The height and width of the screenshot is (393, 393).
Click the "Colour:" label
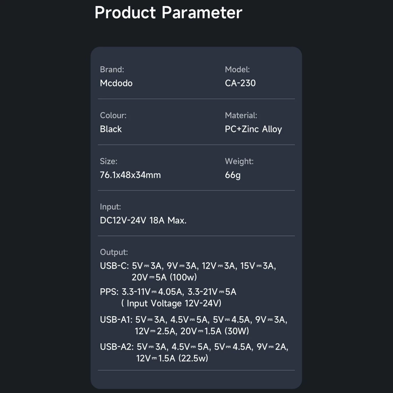(x=113, y=115)
